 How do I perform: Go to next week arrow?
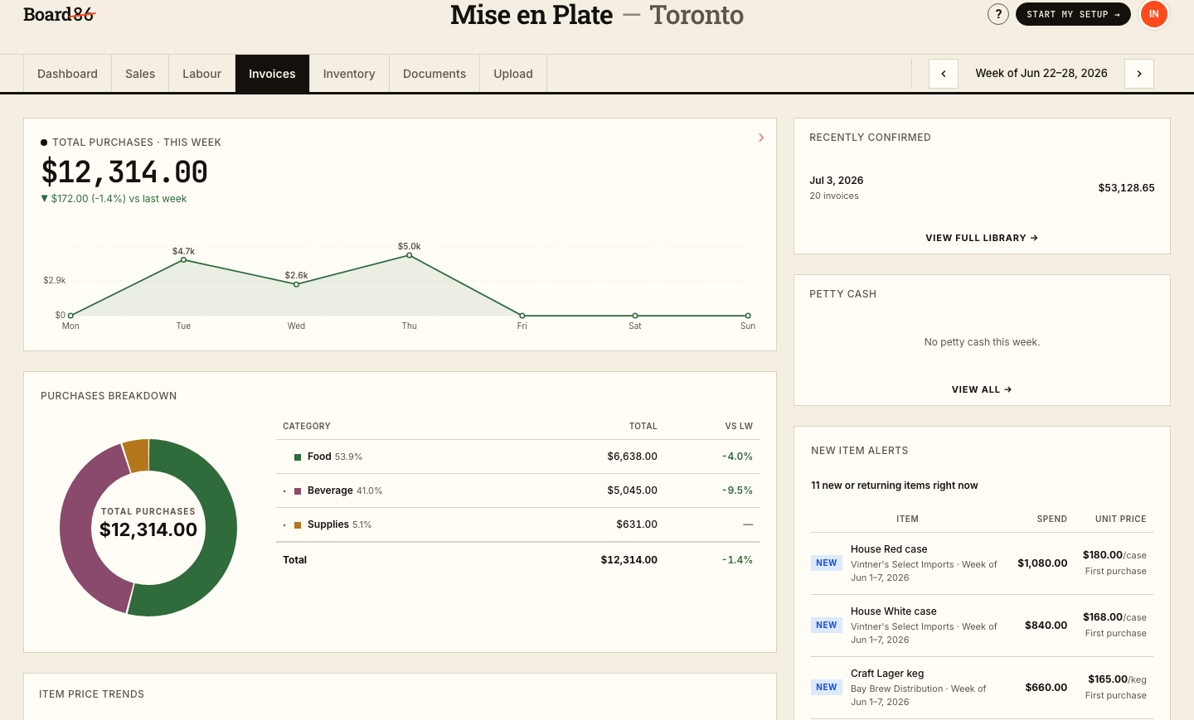1139,74
